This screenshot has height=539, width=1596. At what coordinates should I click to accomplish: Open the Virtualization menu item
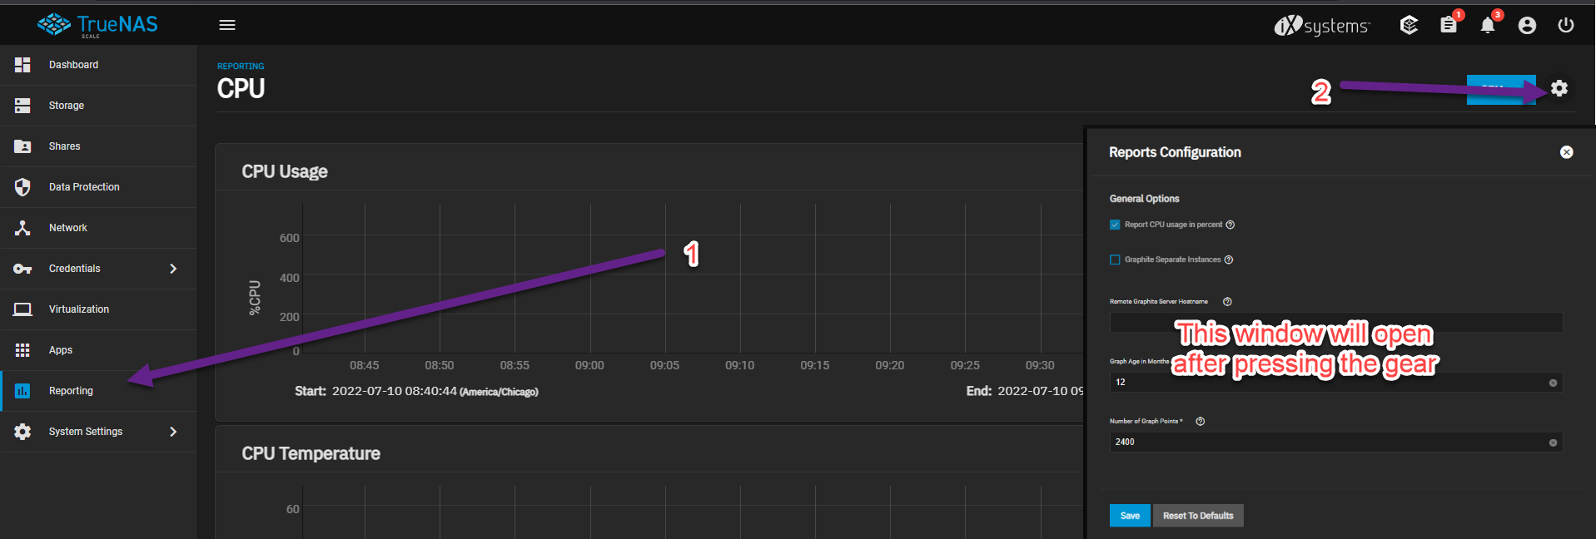coord(98,309)
